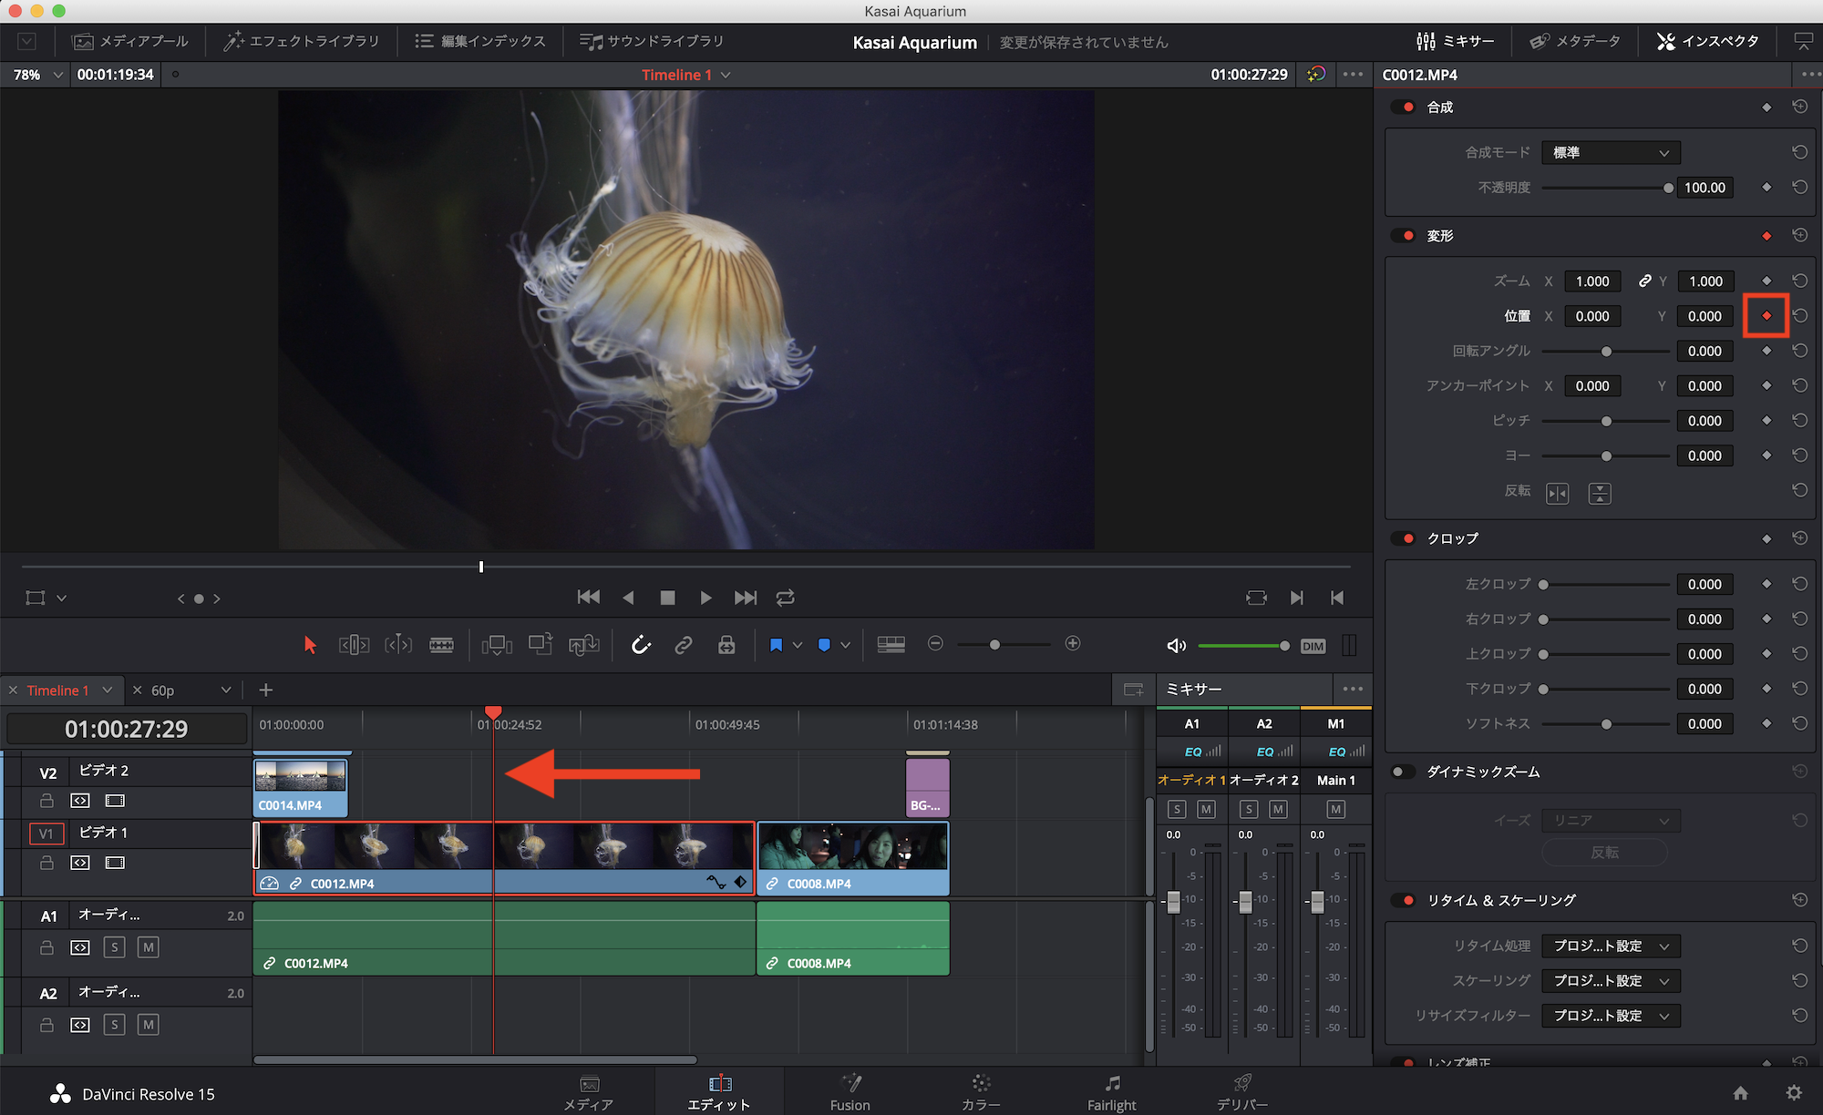Open the スケーリング dropdown
1823x1115 pixels.
pyautogui.click(x=1610, y=981)
